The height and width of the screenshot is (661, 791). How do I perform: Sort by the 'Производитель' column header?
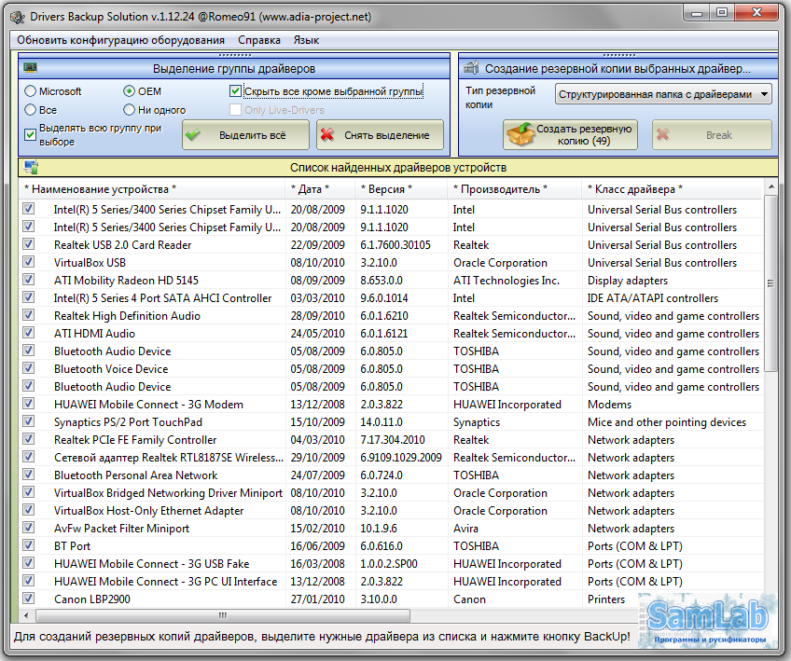[x=515, y=189]
